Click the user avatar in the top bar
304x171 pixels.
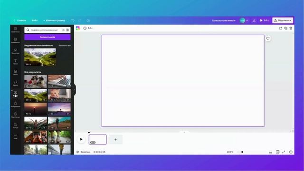point(242,20)
